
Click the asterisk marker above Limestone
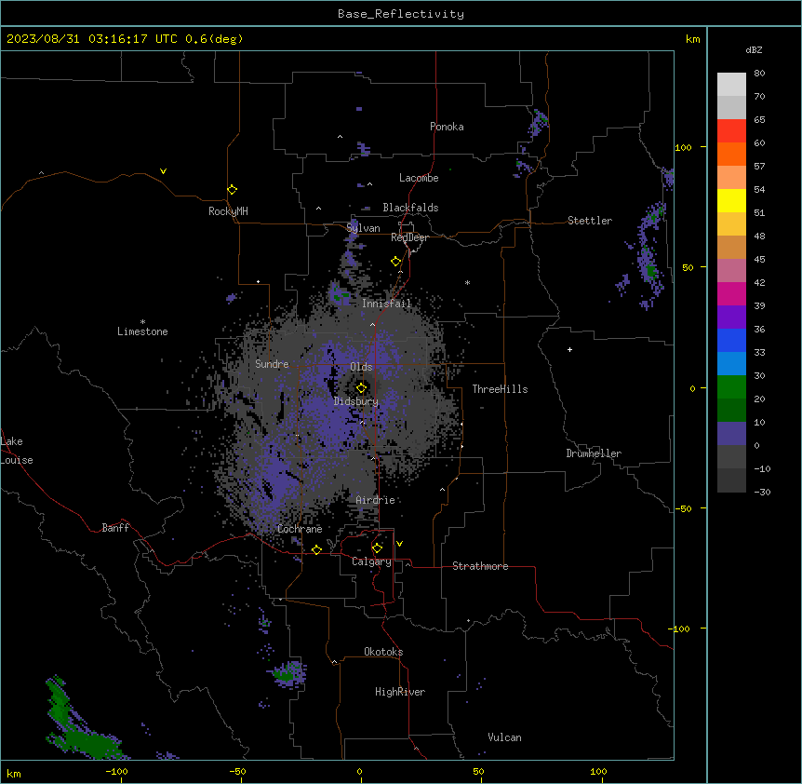click(142, 322)
